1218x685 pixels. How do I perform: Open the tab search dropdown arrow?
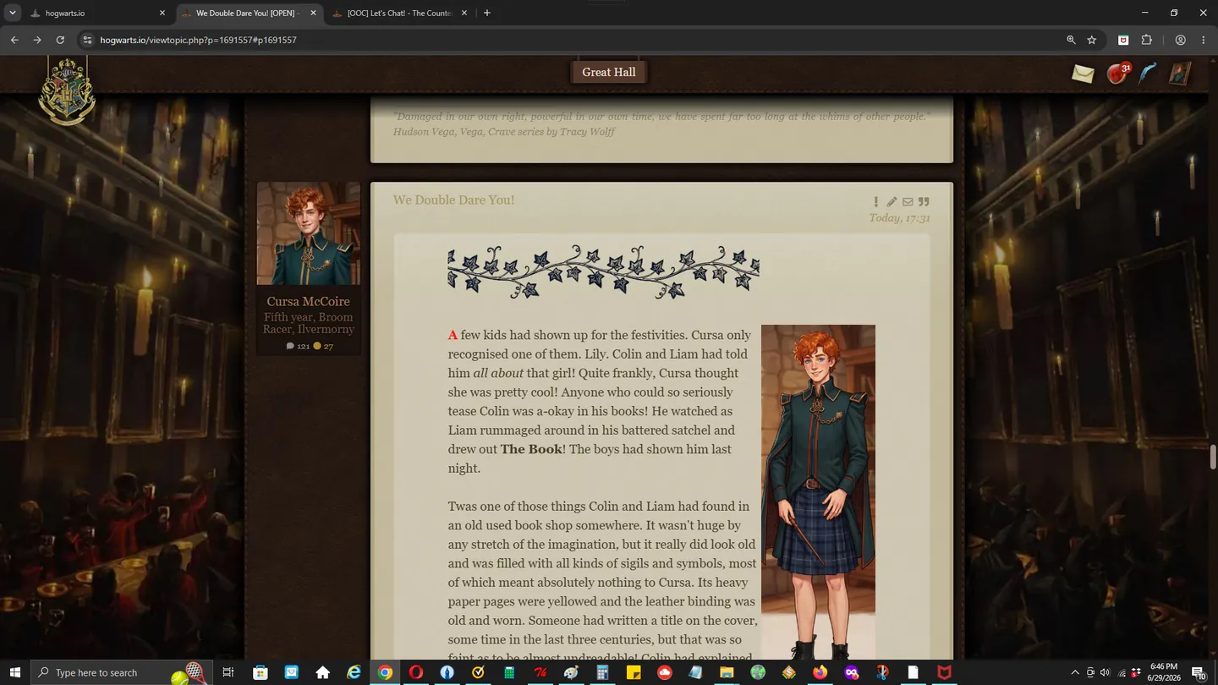[13, 13]
